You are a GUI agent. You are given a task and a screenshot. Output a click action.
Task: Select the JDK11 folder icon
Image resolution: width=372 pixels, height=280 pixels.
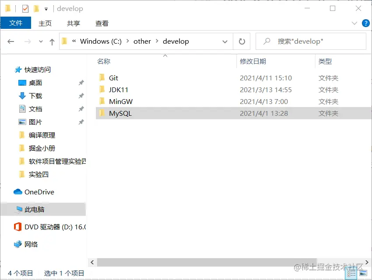click(x=102, y=89)
